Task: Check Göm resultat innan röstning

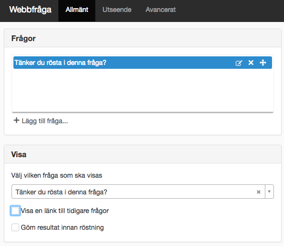Action: click(x=15, y=227)
